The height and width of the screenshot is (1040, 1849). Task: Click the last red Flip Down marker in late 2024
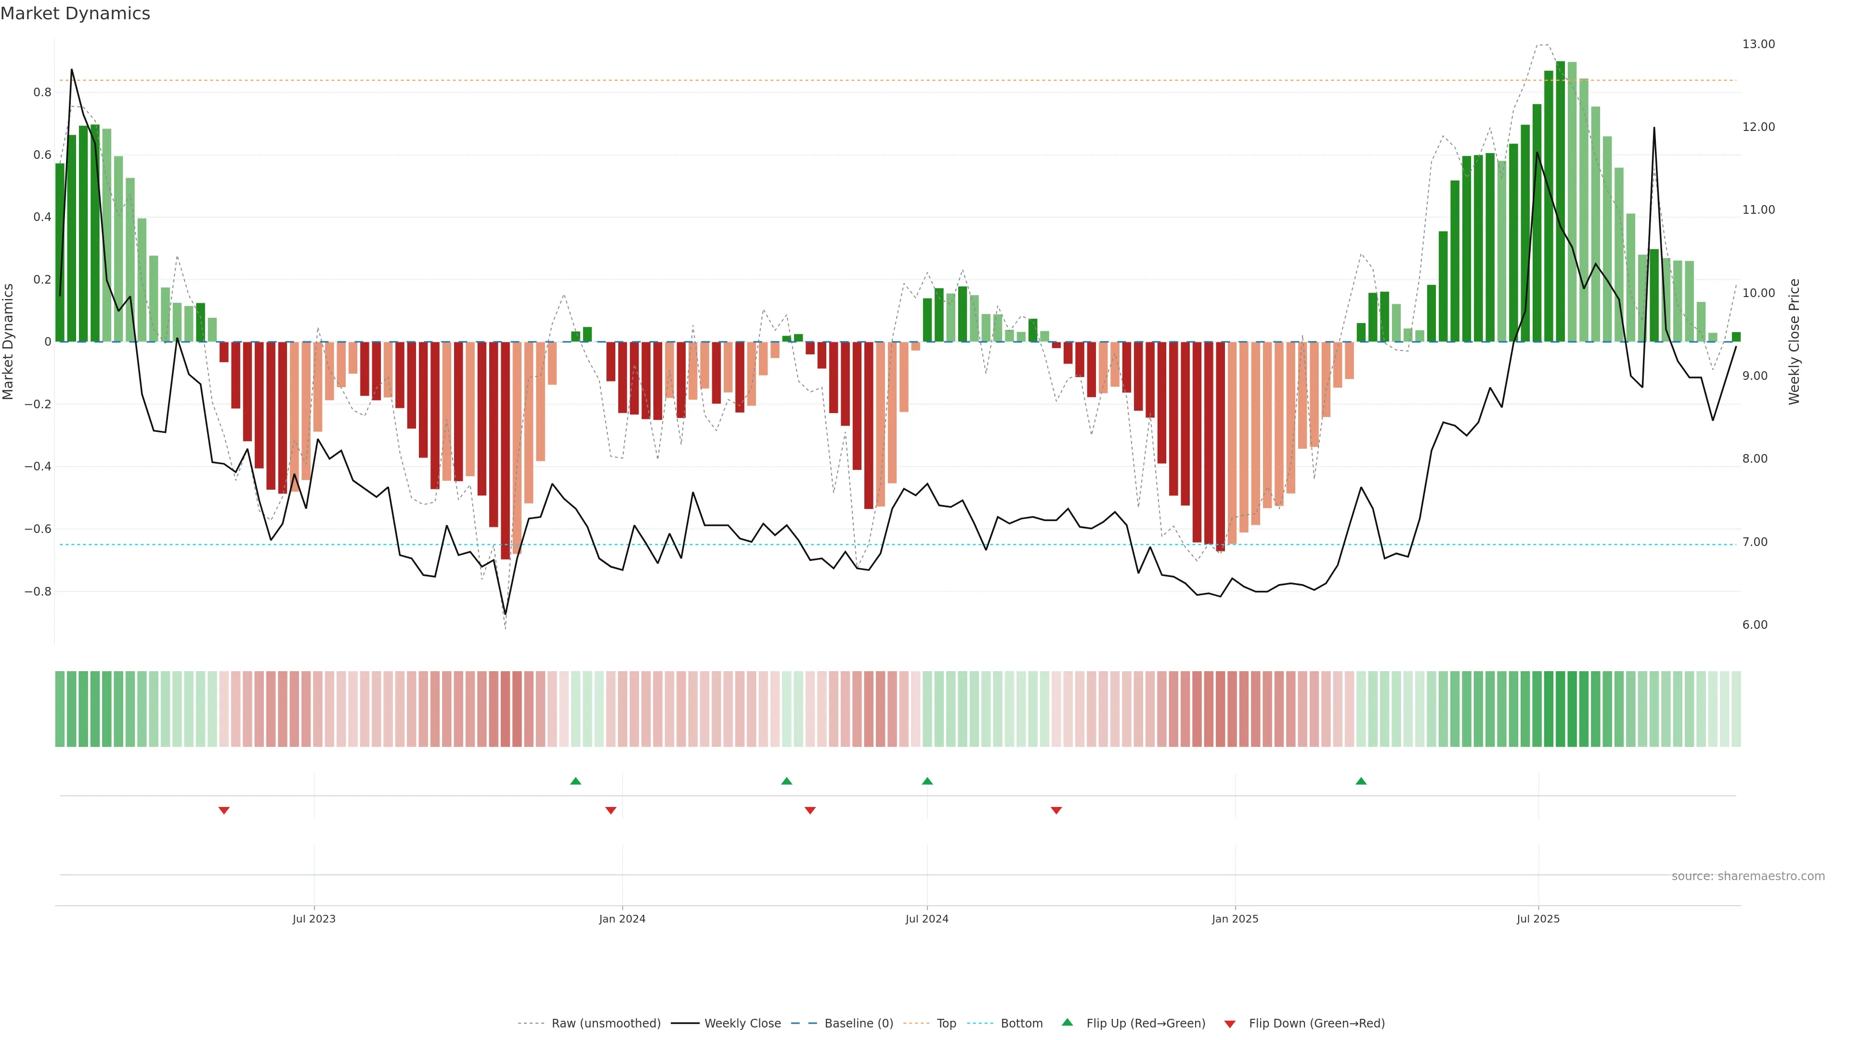pos(1056,810)
